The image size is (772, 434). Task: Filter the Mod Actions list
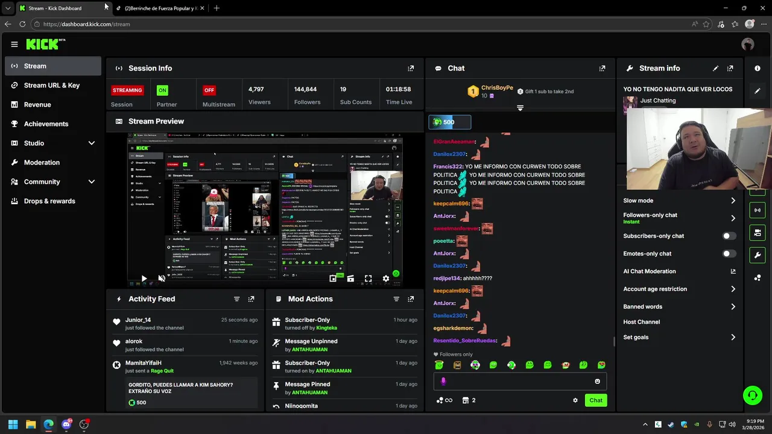tap(396, 299)
